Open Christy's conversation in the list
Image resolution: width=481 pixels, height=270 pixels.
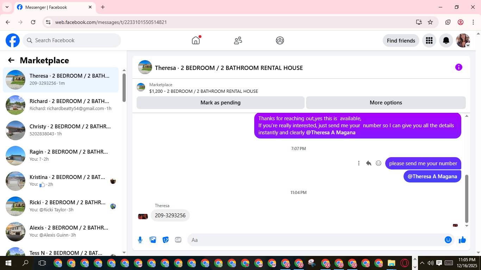click(x=61, y=130)
